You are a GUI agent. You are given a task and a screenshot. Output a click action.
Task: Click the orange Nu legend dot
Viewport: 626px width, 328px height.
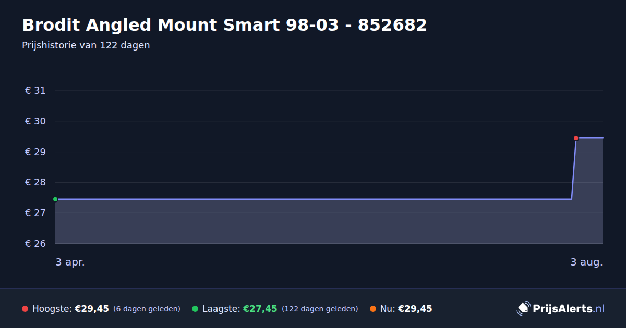pyautogui.click(x=373, y=309)
